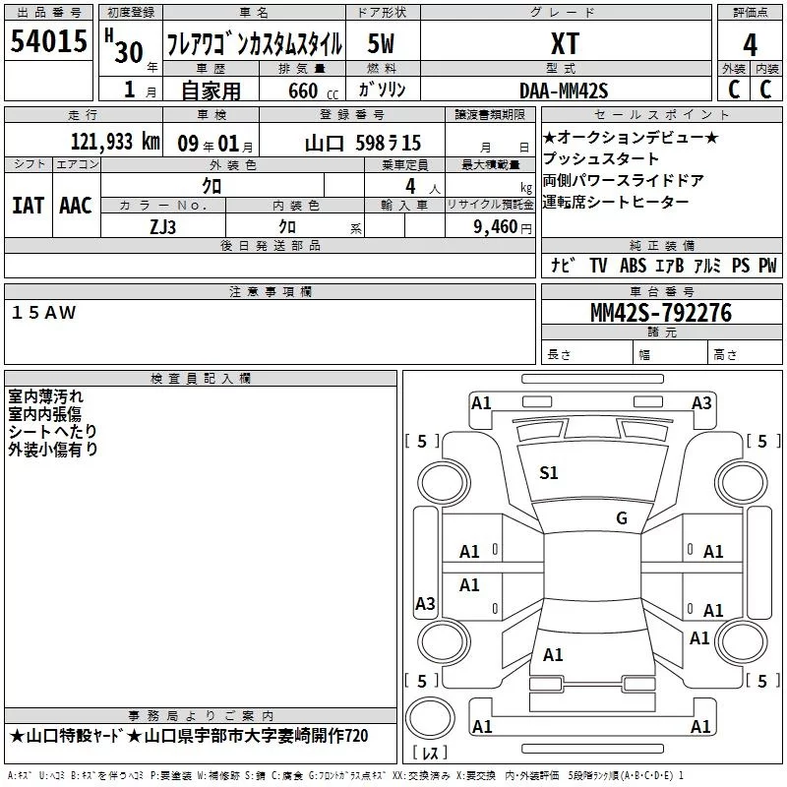Click the ナビ equipment label

click(563, 266)
